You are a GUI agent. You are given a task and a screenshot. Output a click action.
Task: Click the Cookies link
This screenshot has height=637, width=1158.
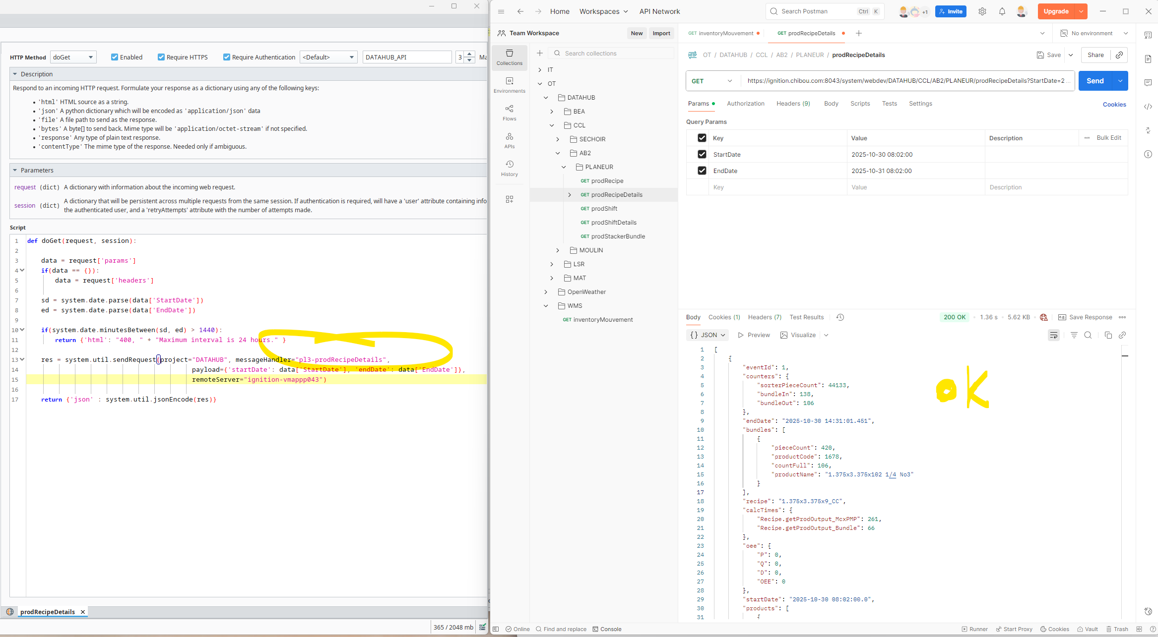pyautogui.click(x=1114, y=105)
